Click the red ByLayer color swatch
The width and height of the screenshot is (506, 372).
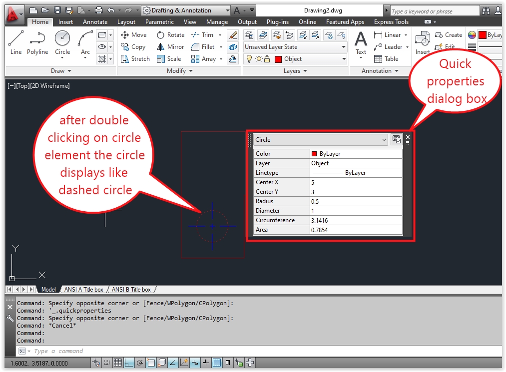[x=484, y=35]
